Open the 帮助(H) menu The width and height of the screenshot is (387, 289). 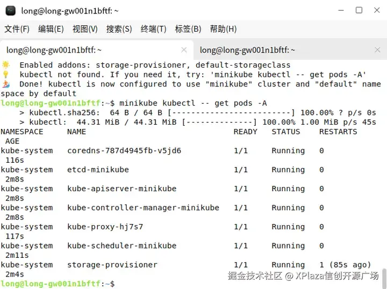tap(223, 29)
